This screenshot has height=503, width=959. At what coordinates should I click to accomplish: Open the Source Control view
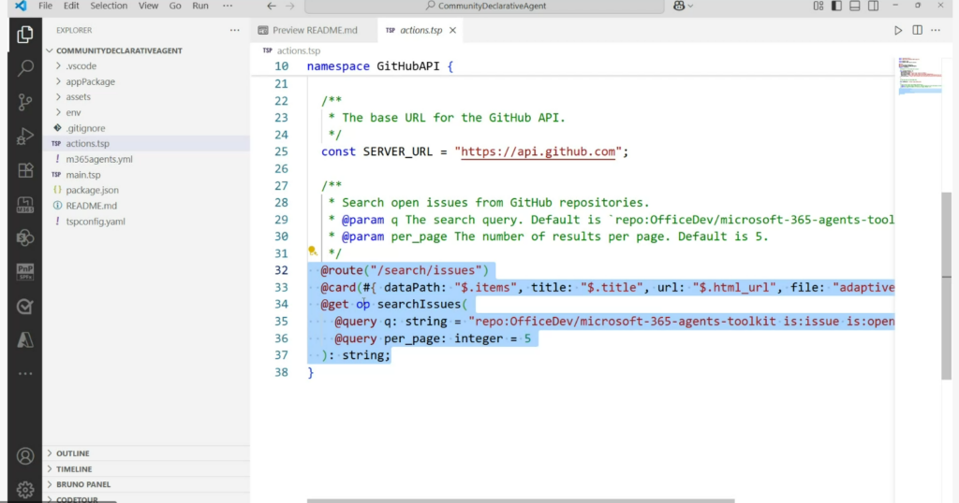point(25,102)
